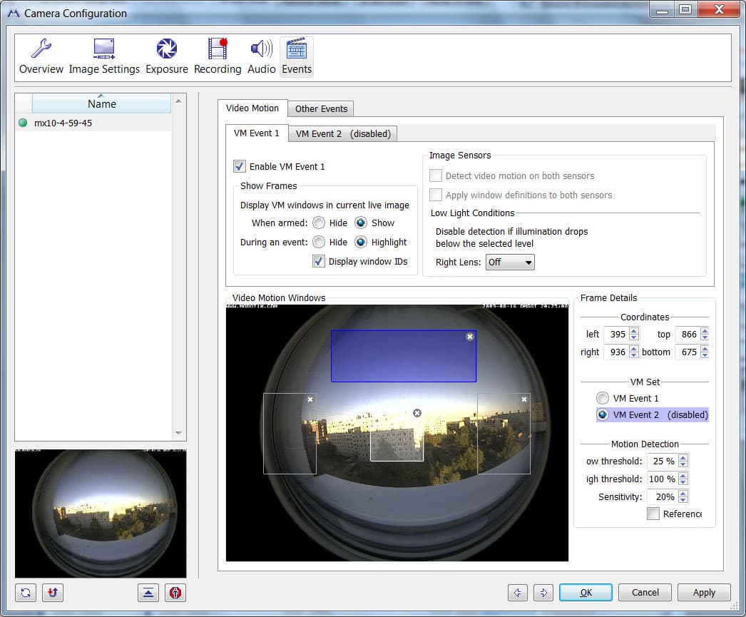
Task: Click the left arrow navigation button
Action: click(518, 592)
